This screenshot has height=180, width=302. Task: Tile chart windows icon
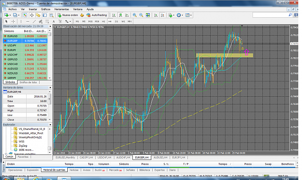(x=148, y=15)
